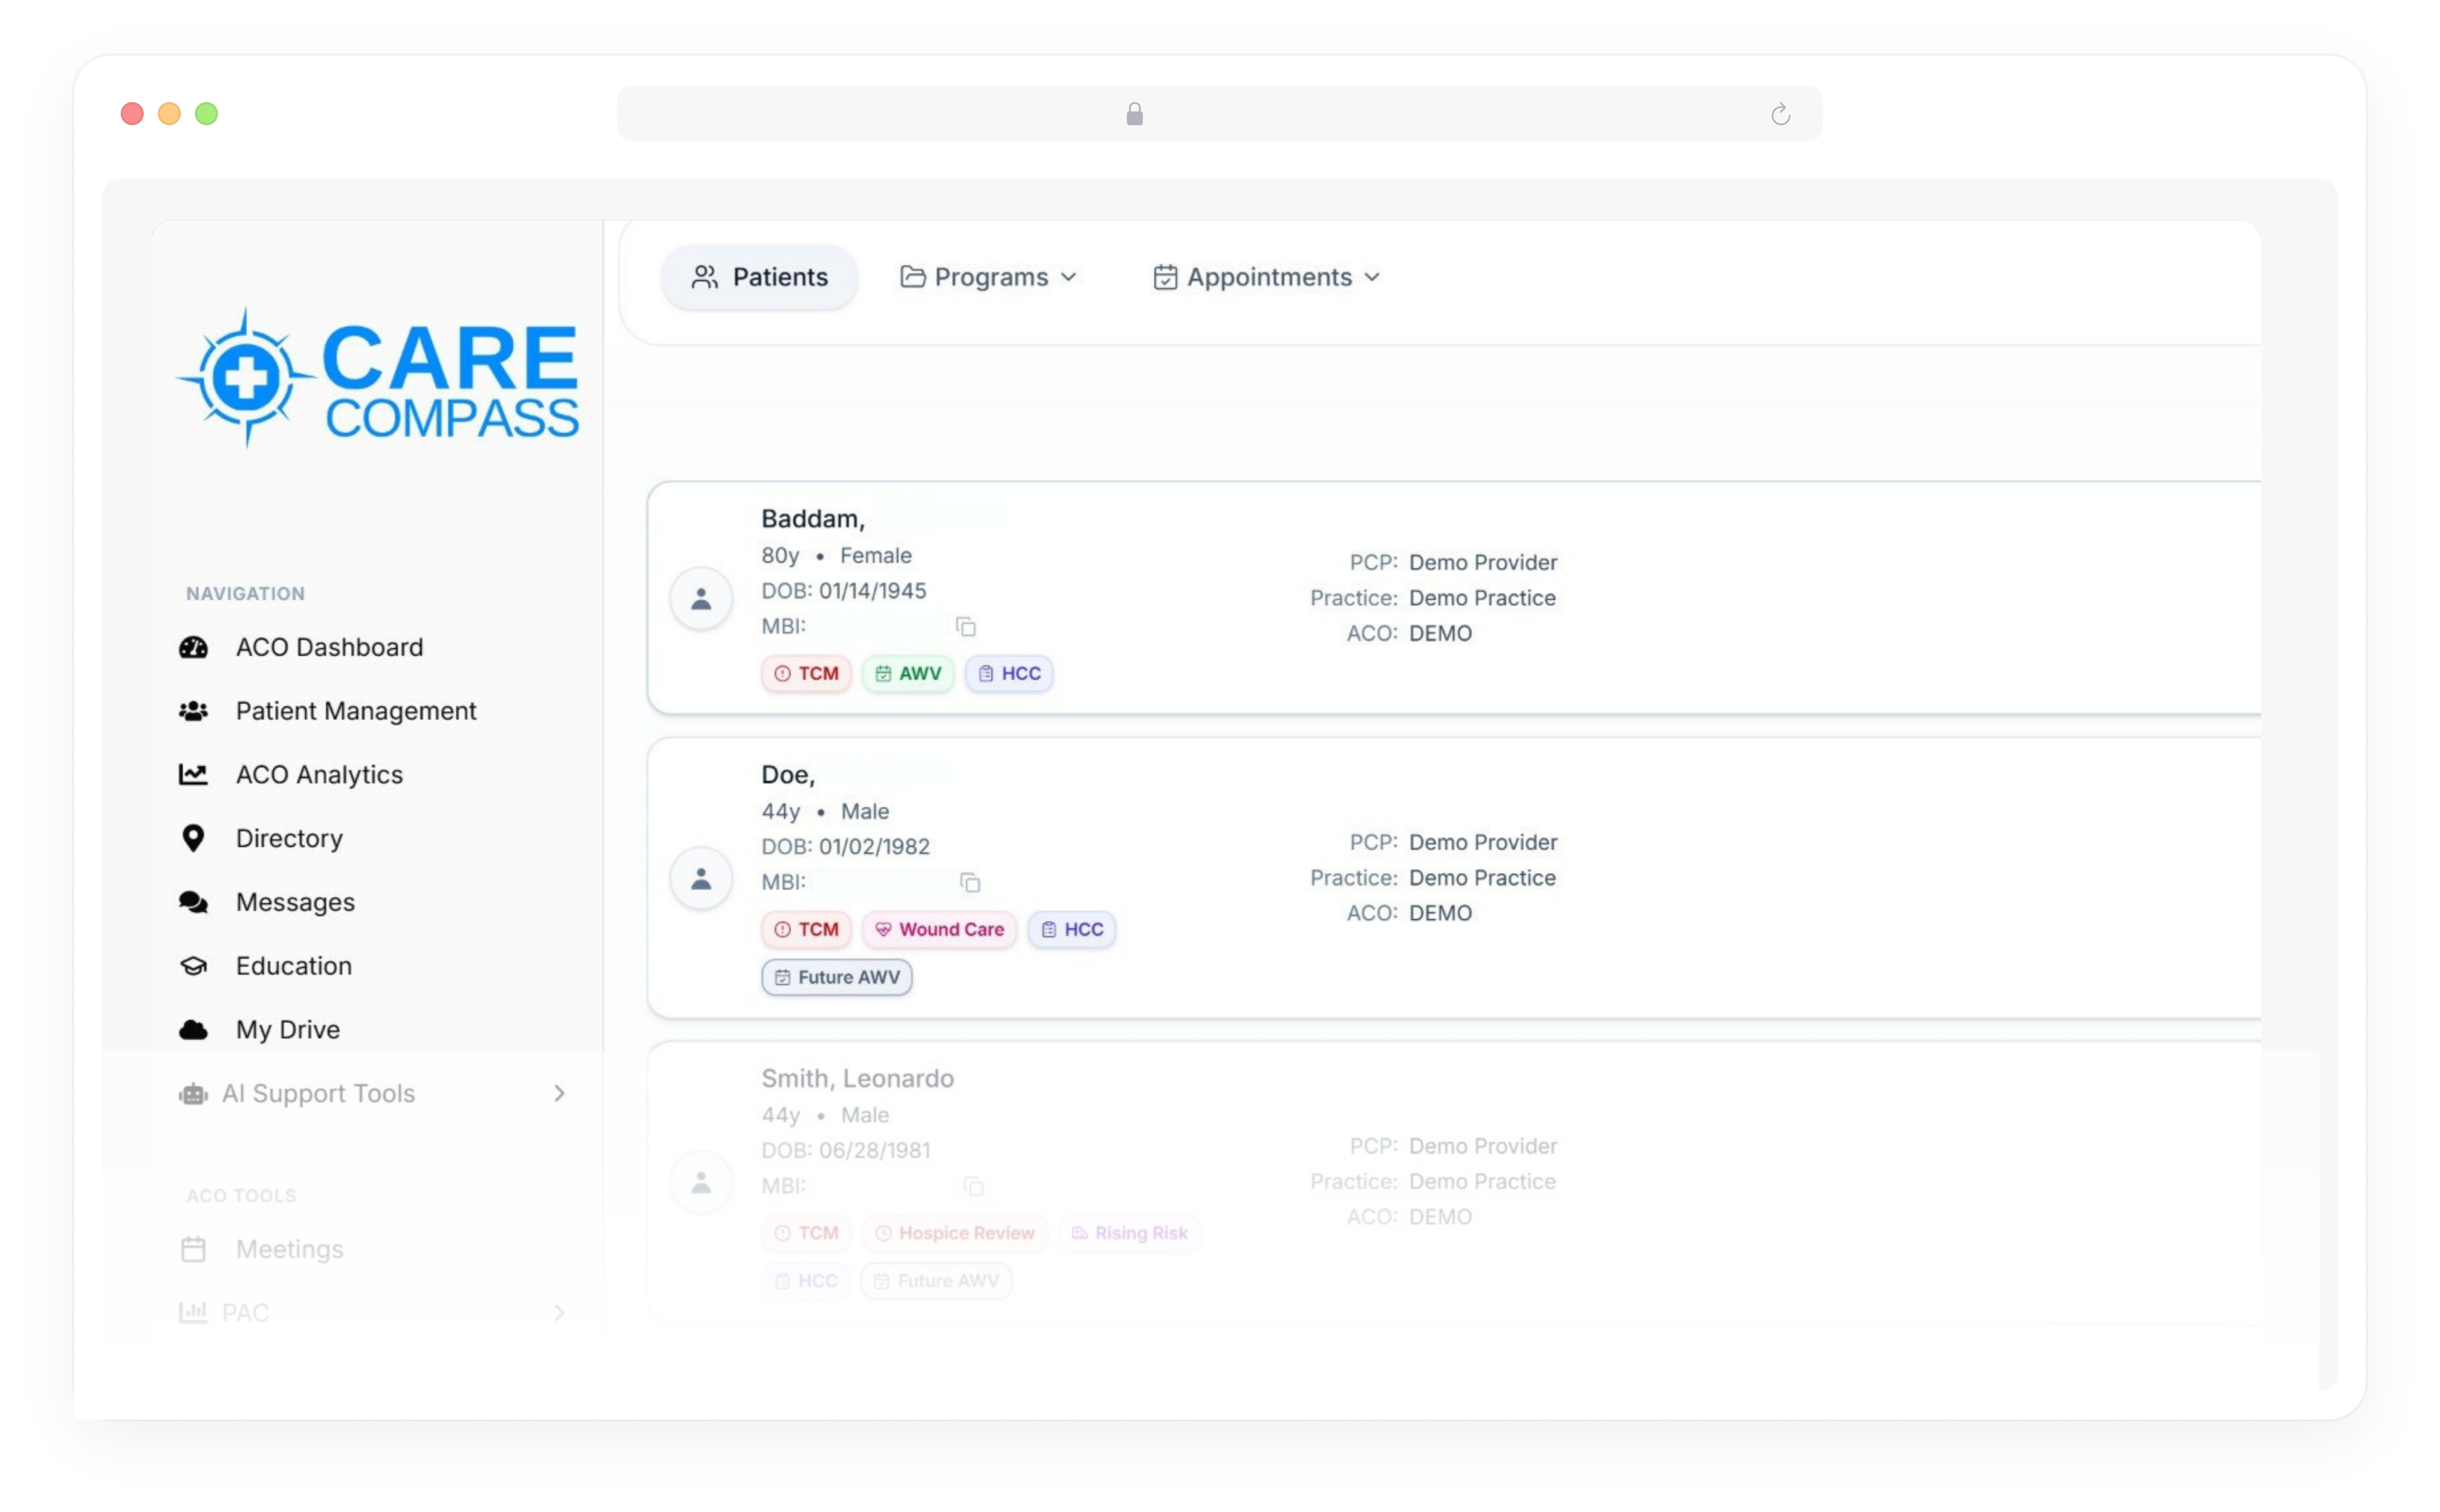The height and width of the screenshot is (1512, 2440).
Task: Open Patient Management page
Action: coord(356,711)
